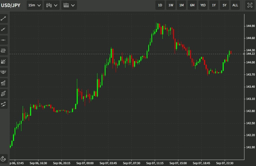The width and height of the screenshot is (256, 166).
Task: Switch to the 6M range tab
Action: tap(192, 5)
